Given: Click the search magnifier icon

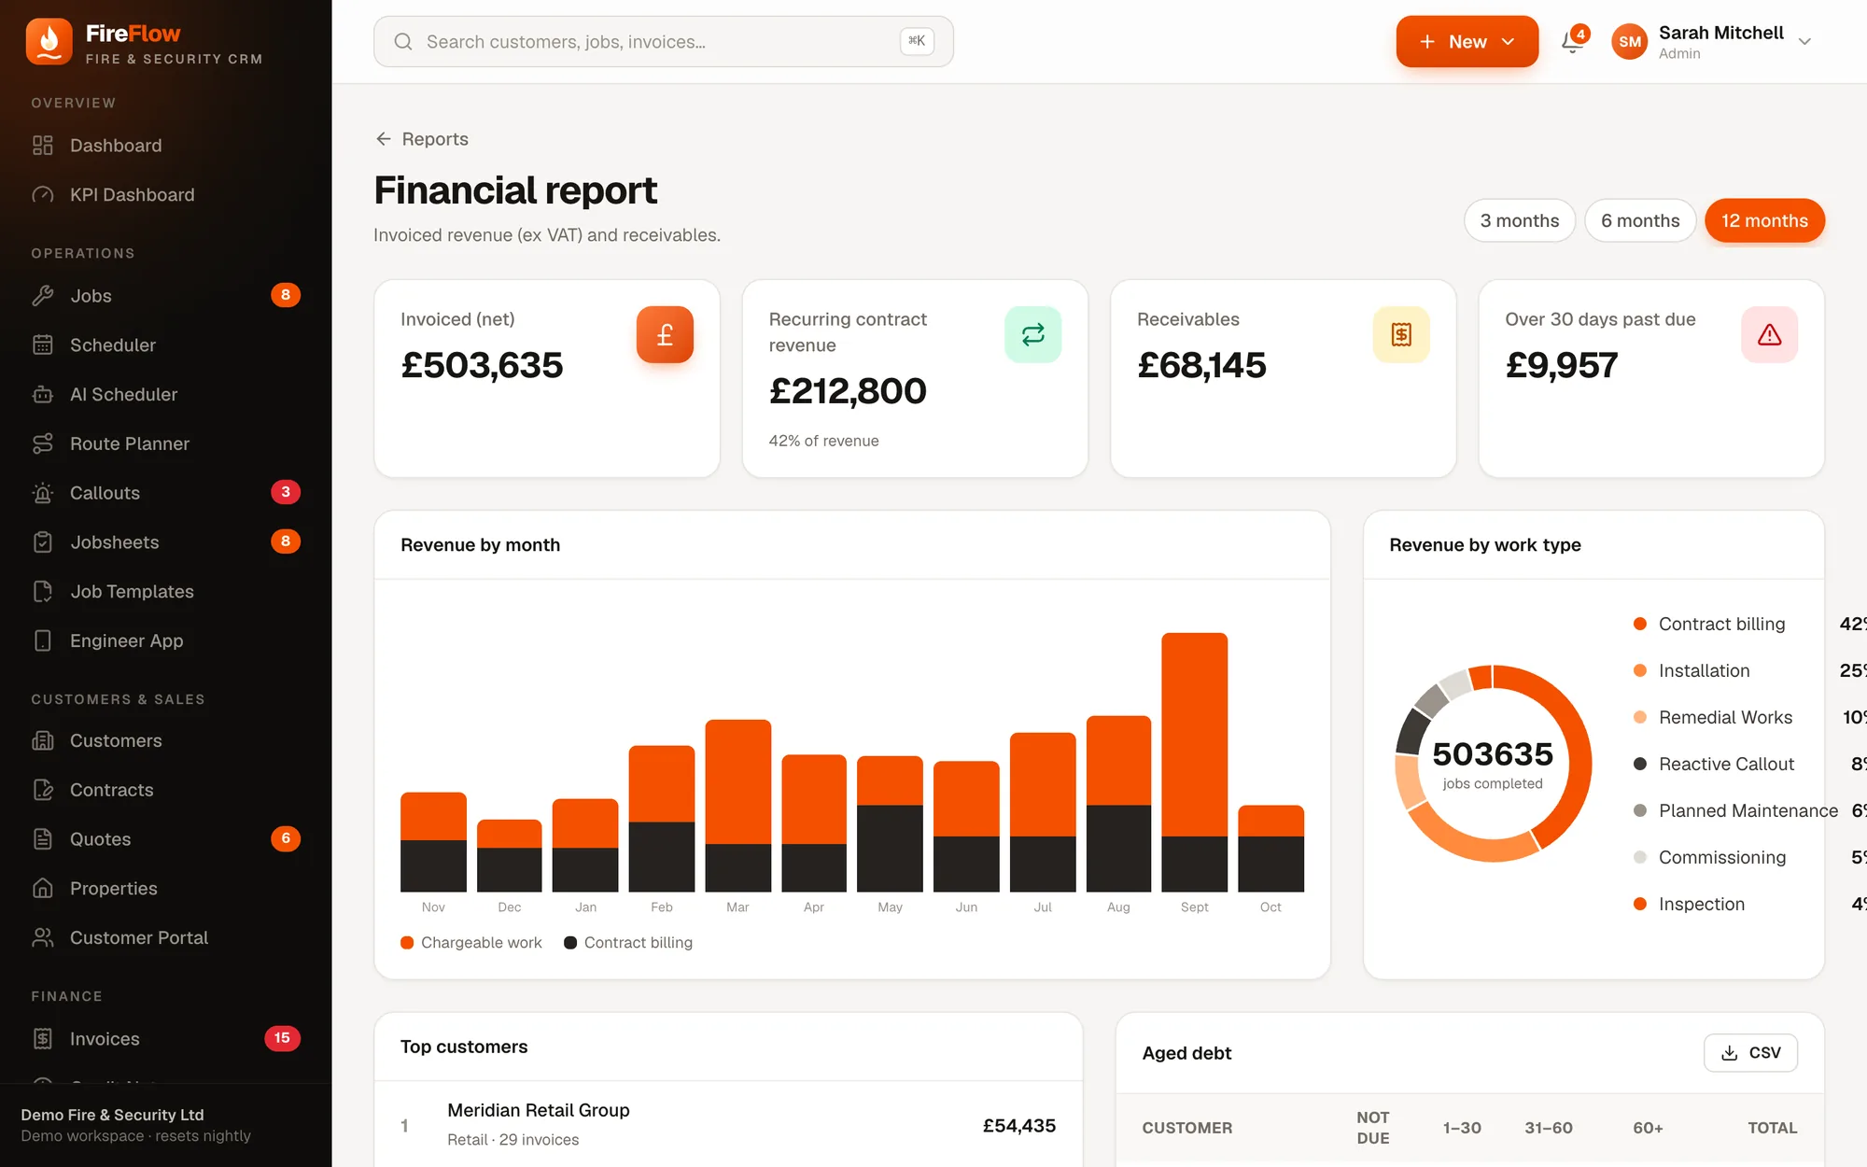Looking at the screenshot, I should [403, 42].
